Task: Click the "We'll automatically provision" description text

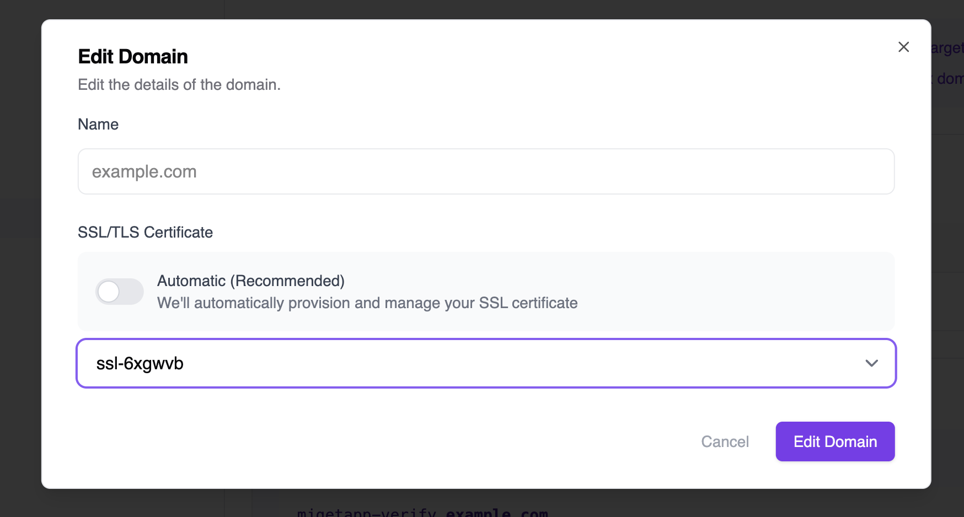Action: [x=367, y=303]
